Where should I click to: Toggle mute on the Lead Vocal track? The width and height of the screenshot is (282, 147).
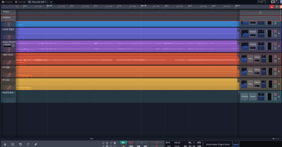275,57
